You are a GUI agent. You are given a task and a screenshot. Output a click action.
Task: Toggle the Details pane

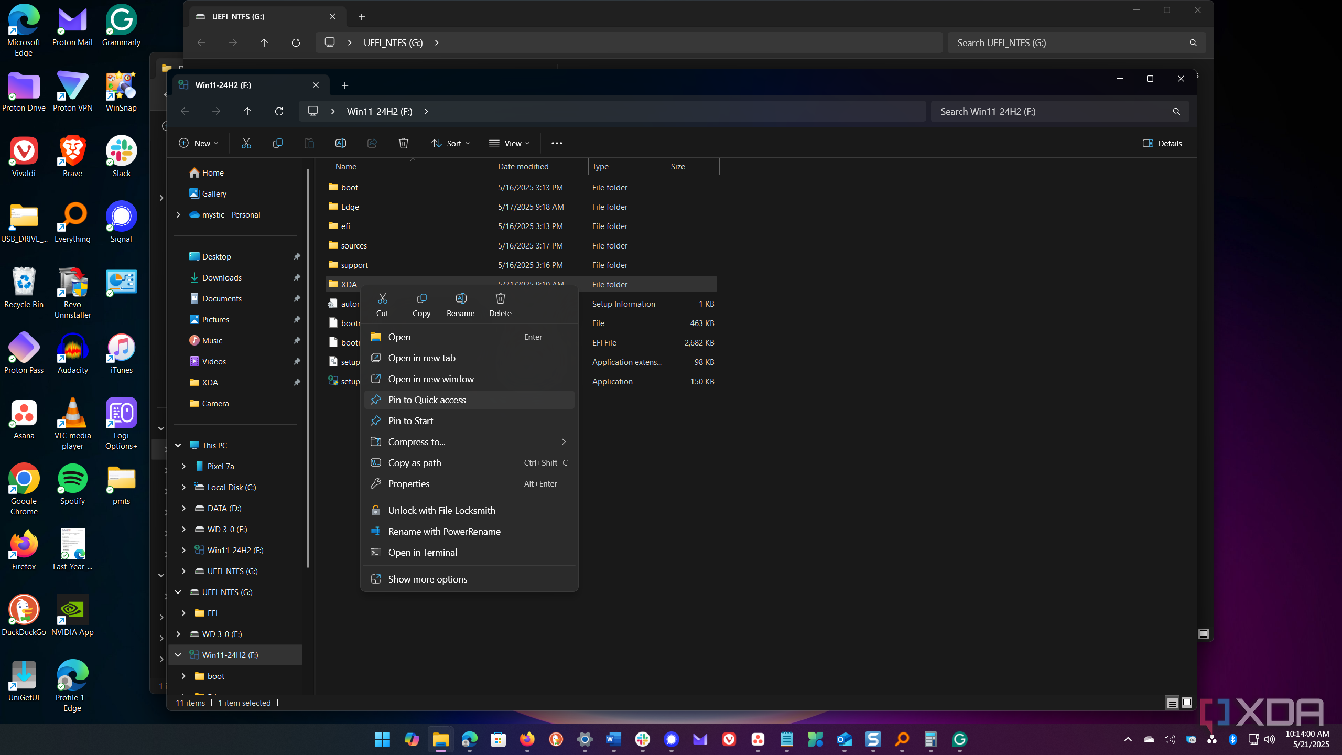tap(1162, 143)
